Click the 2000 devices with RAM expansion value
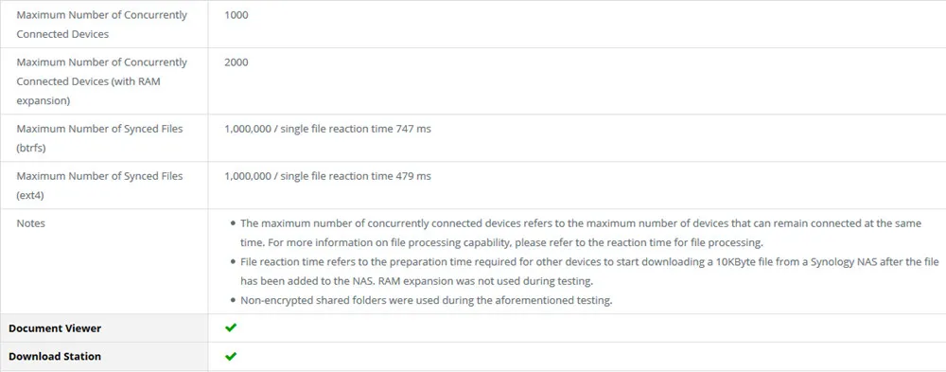 click(236, 62)
